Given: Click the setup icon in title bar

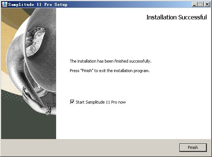Looking at the screenshot, I should [x=5, y=4].
